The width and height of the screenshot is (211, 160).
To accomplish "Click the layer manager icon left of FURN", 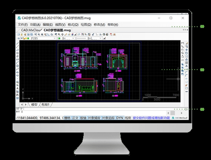I will [19, 38].
